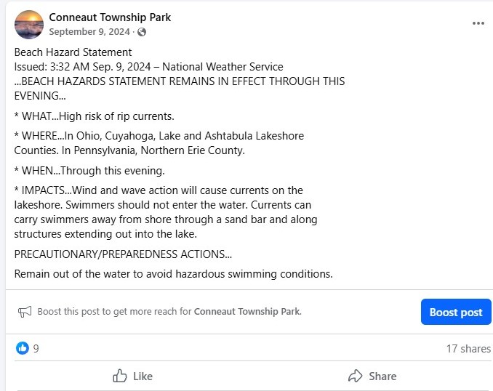View the 17 shares list

(468, 349)
